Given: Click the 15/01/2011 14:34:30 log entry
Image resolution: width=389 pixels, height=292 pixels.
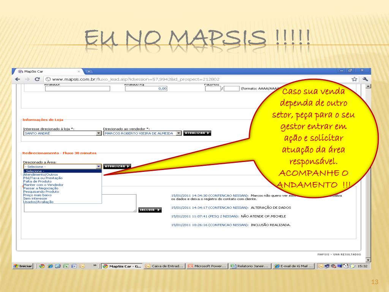Looking at the screenshot, I should 256,197.
